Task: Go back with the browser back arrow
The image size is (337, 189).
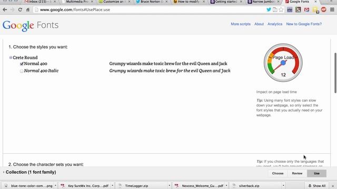Action: pos(5,9)
